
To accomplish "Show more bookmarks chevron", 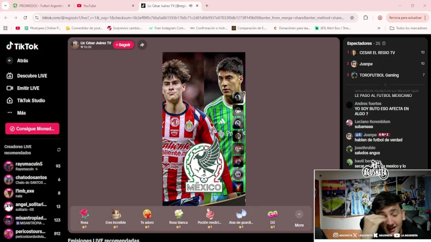I will click(379, 28).
